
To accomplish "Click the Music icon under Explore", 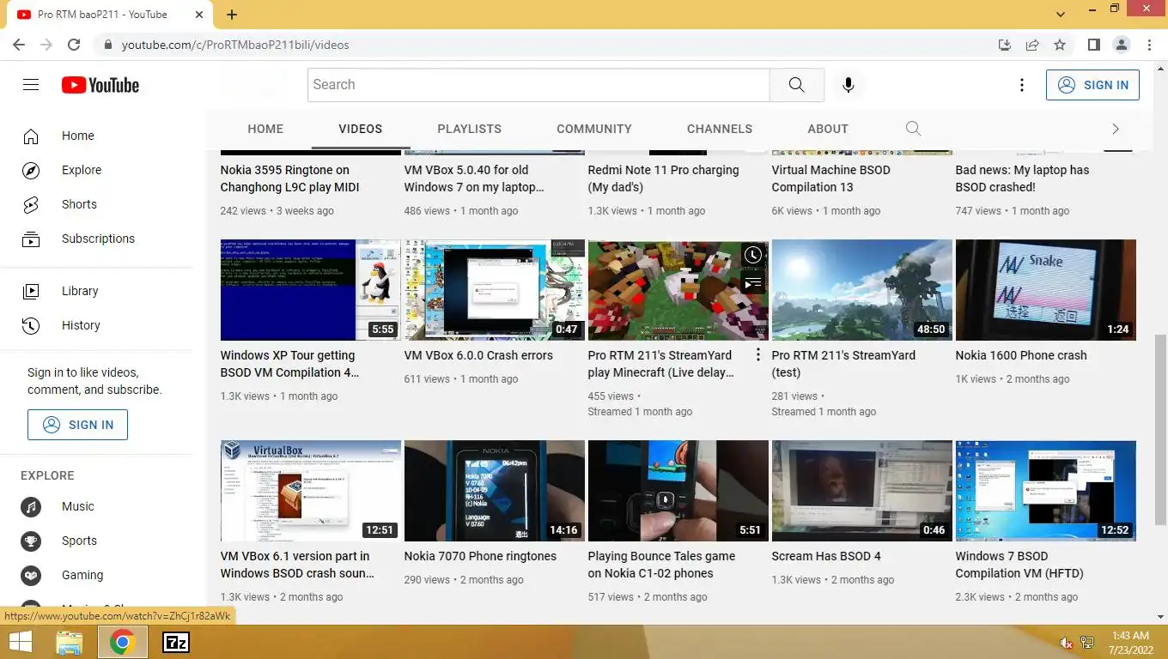I will pyautogui.click(x=31, y=507).
